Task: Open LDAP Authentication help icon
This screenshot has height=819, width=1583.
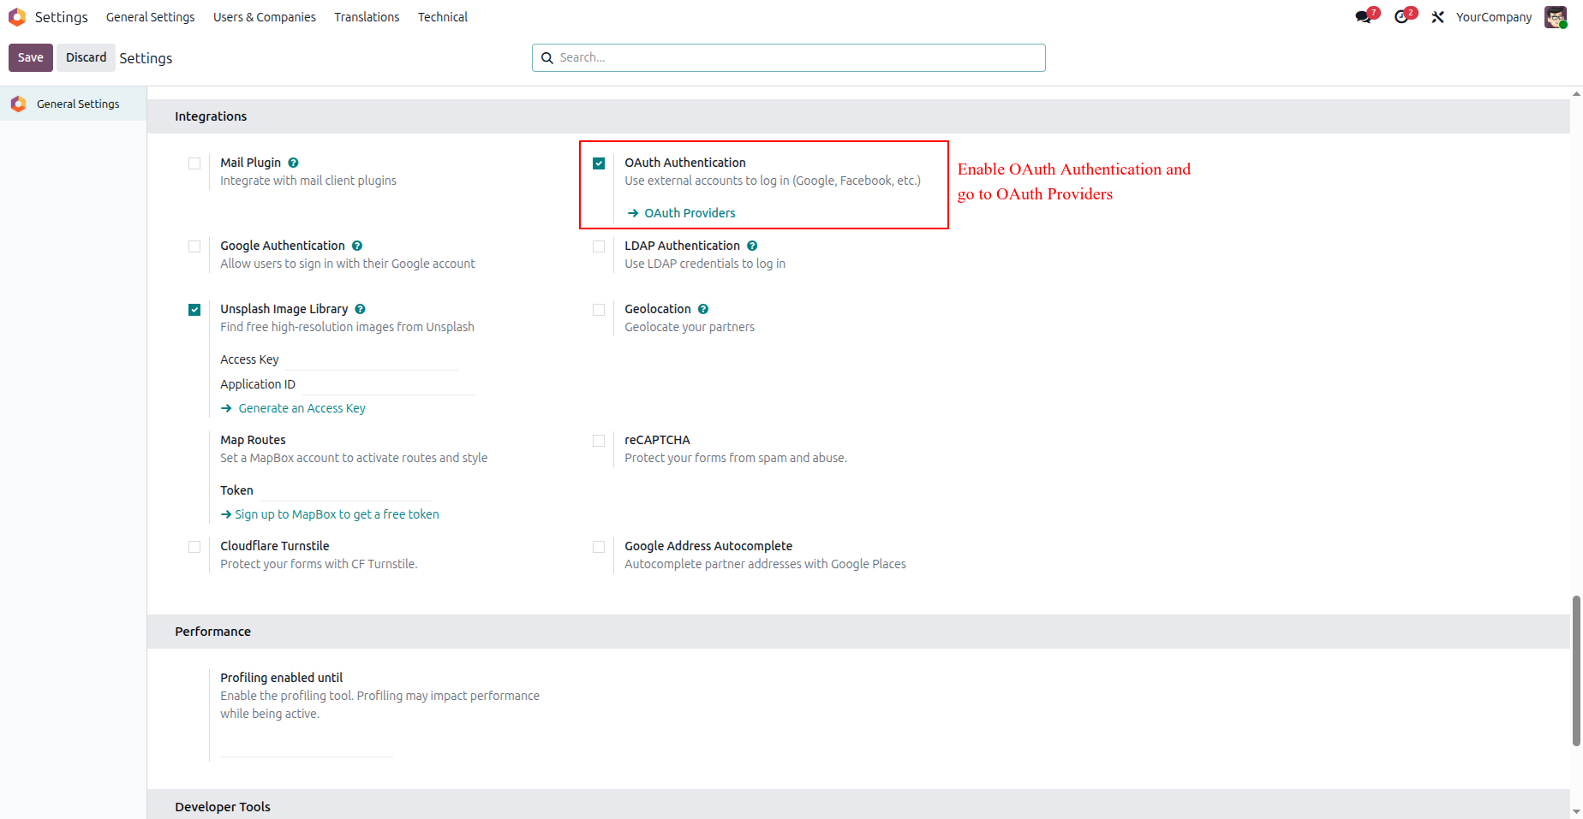Action: [752, 246]
